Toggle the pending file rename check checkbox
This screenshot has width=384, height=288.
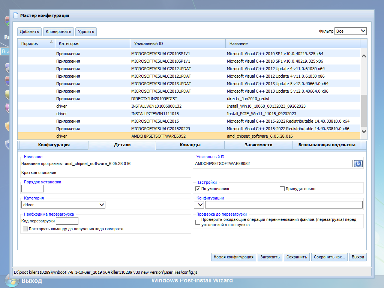(198, 222)
